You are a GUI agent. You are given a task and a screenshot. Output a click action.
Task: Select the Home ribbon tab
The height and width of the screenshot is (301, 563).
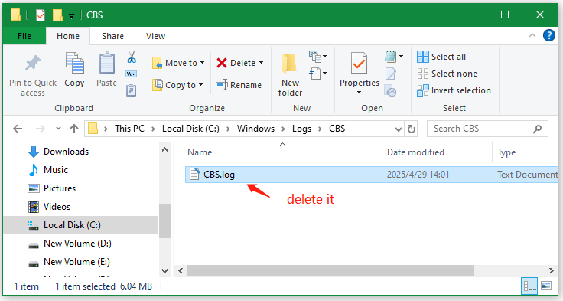[68, 36]
